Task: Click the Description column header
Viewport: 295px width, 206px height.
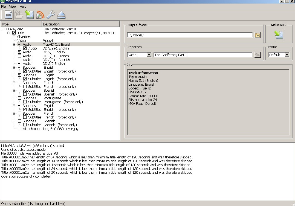Action: click(x=81, y=24)
